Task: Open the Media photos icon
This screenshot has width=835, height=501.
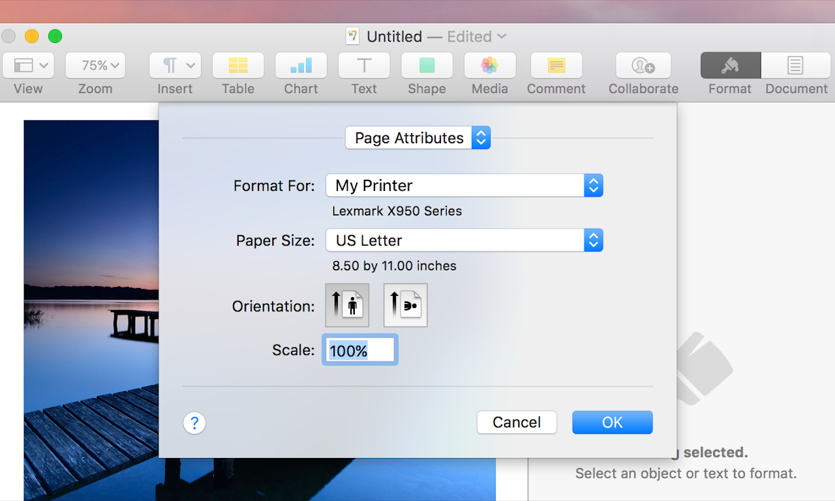Action: 490,65
